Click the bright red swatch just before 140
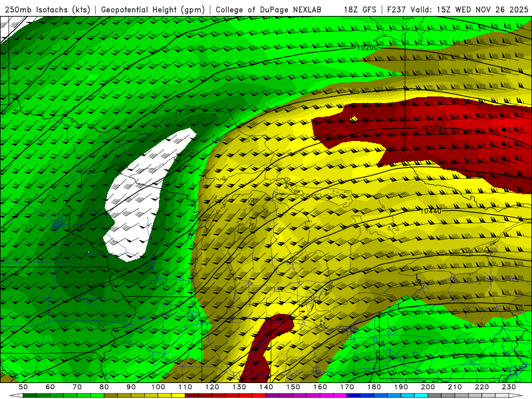Screen dimensions: 532x399 pos(259,395)
